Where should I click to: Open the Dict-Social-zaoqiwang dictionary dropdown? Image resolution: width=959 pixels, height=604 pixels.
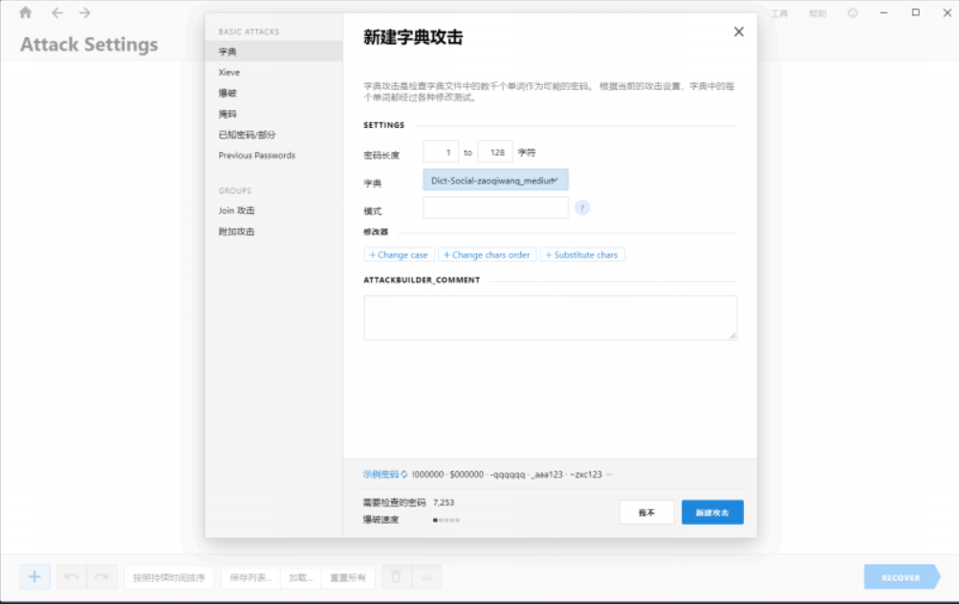coord(495,181)
